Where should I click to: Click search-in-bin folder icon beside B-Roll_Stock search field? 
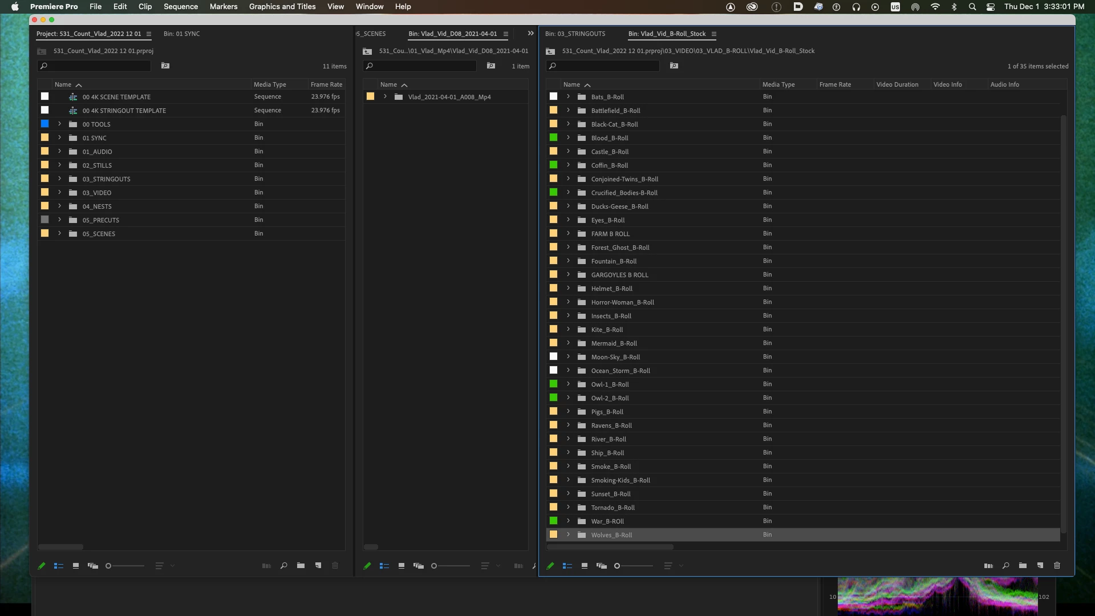(674, 66)
